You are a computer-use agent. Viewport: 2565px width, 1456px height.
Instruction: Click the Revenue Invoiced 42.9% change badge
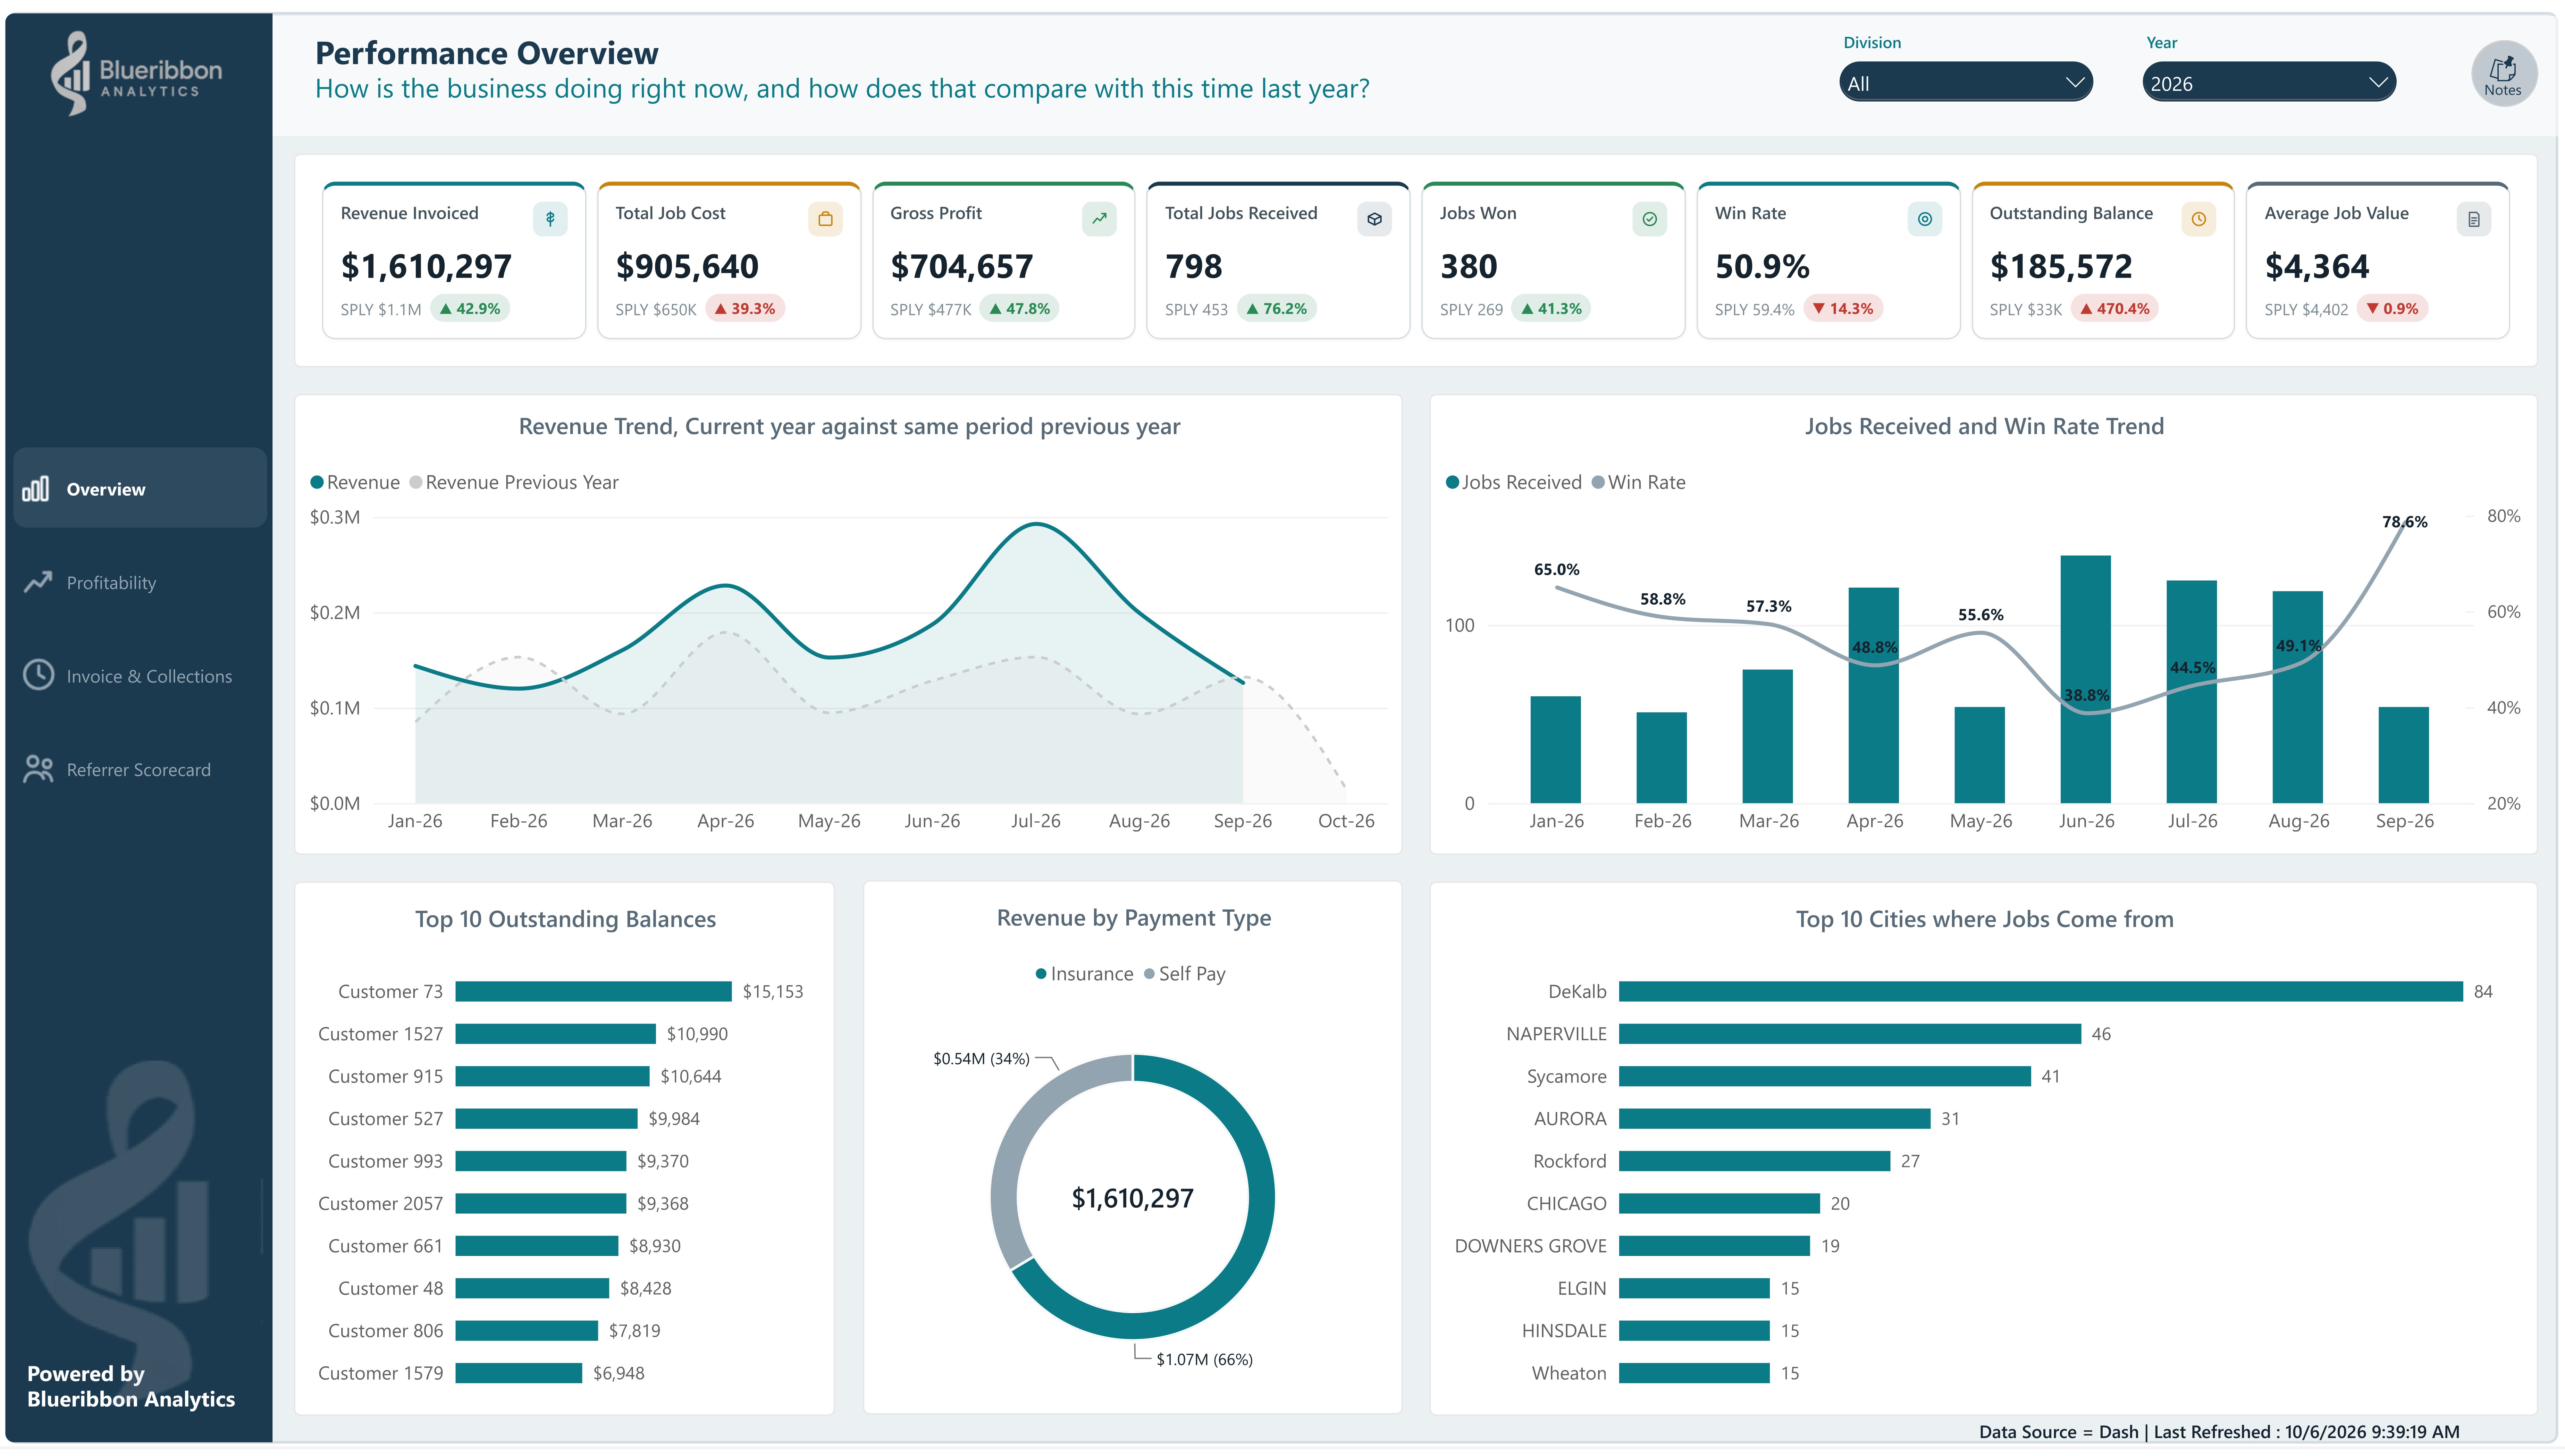coord(470,309)
